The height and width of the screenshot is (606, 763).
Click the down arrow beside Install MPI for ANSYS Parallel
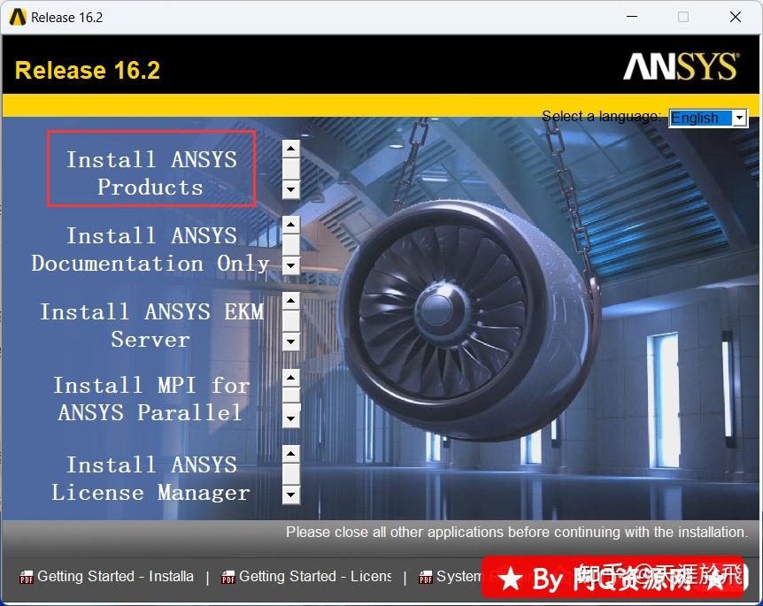[290, 418]
